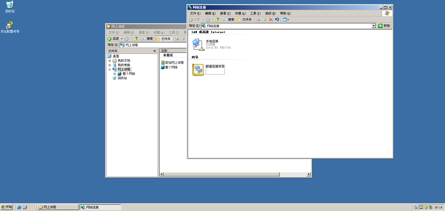Expand the address bar dropdown in 网络连接
445x211 pixels.
pos(374,26)
